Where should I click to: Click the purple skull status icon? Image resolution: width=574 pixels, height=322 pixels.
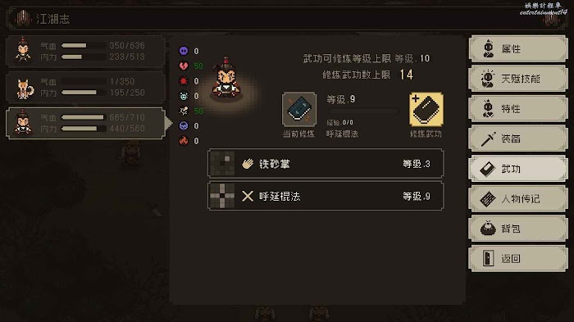[x=184, y=51]
